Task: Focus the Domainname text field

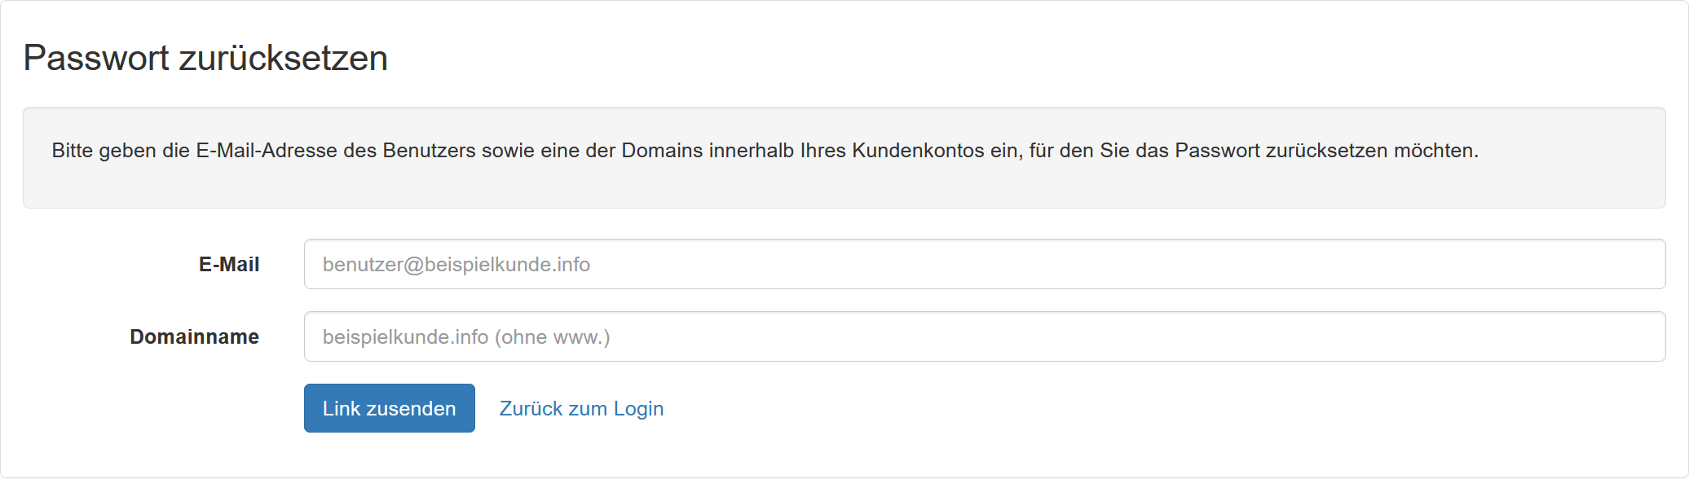Action: tap(984, 336)
